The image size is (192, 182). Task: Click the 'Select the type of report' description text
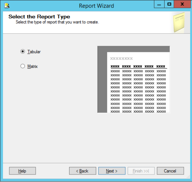(x=57, y=22)
